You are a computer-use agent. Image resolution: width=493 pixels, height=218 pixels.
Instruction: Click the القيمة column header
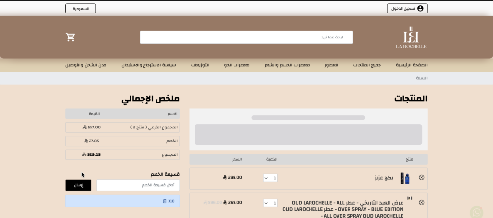[x=95, y=114]
